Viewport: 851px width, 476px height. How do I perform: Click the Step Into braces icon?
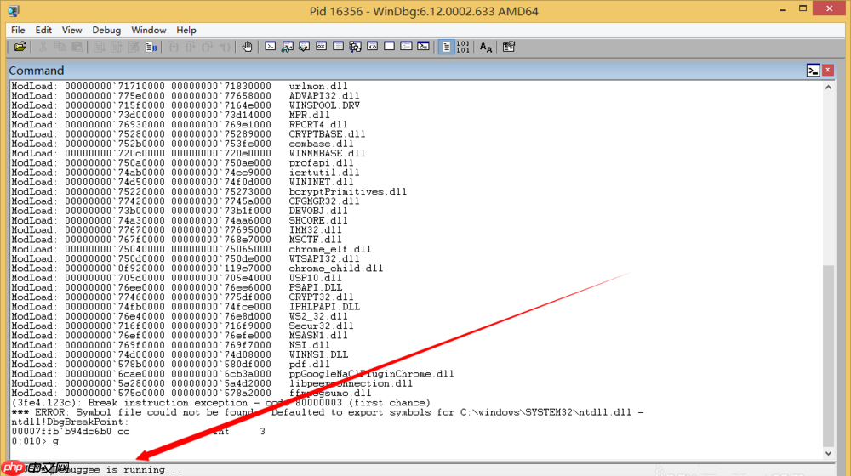[x=173, y=47]
